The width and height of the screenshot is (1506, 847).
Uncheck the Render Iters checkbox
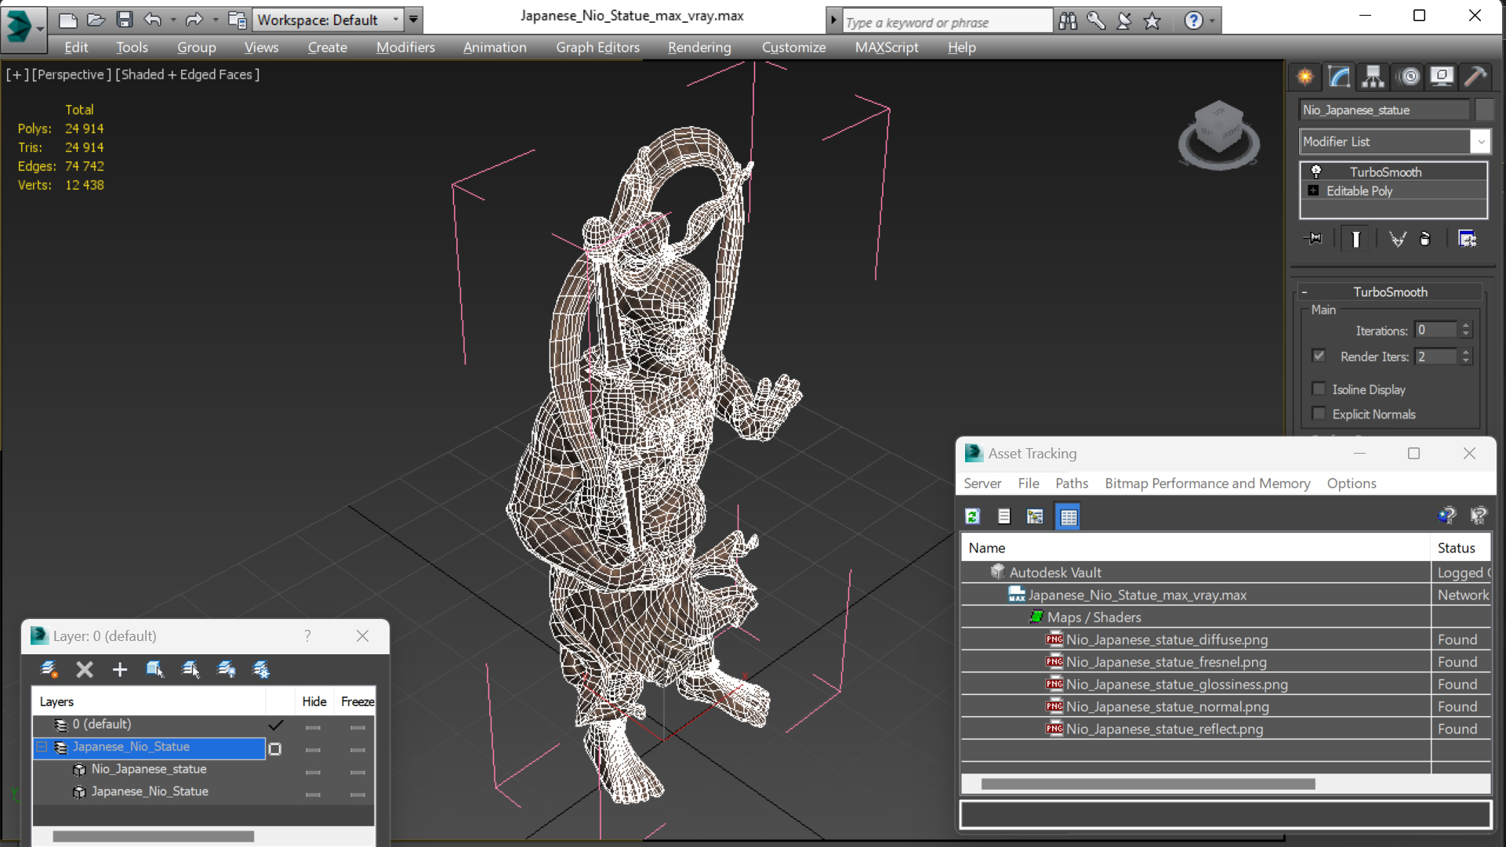coord(1319,356)
